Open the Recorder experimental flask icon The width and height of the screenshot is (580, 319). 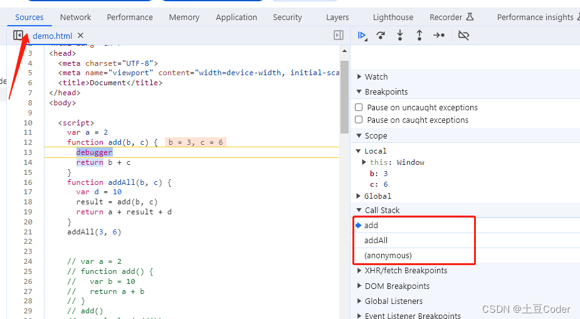470,17
